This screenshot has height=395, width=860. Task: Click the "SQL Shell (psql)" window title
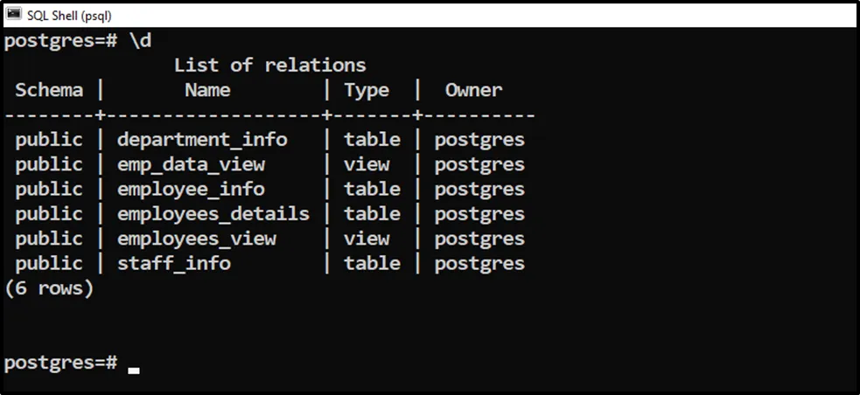coord(69,15)
